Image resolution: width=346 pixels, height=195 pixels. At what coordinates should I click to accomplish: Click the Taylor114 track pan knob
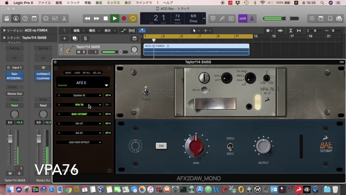coord(134,50)
